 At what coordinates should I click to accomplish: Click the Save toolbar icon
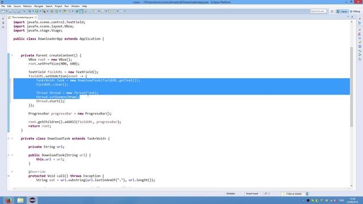tap(10, 11)
